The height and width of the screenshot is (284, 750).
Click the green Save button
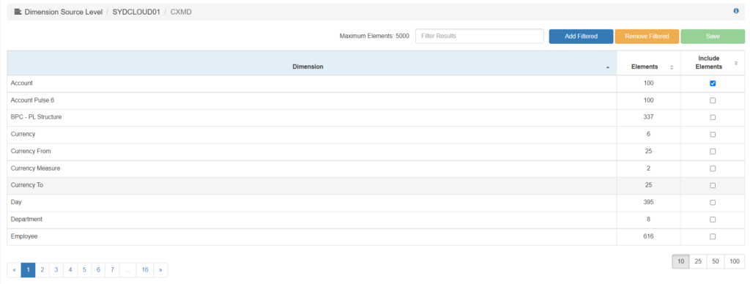click(x=713, y=37)
